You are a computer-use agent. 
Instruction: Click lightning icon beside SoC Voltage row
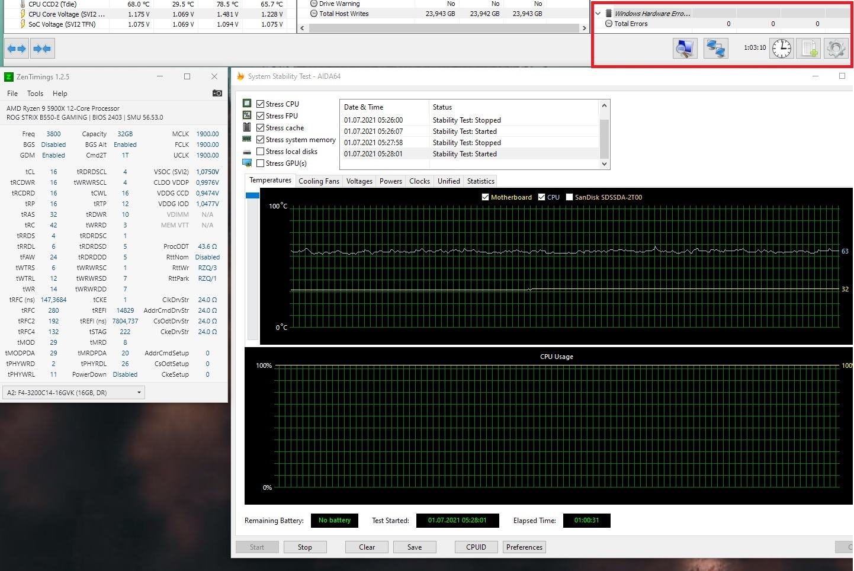coord(23,24)
